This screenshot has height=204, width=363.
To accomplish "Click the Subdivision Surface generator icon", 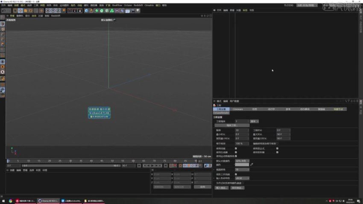I will pyautogui.click(x=97, y=11).
